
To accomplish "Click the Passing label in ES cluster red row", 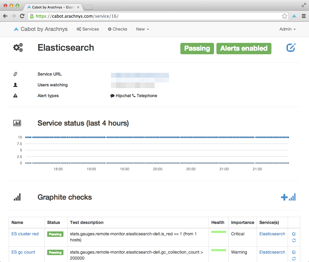I will 55,234.
